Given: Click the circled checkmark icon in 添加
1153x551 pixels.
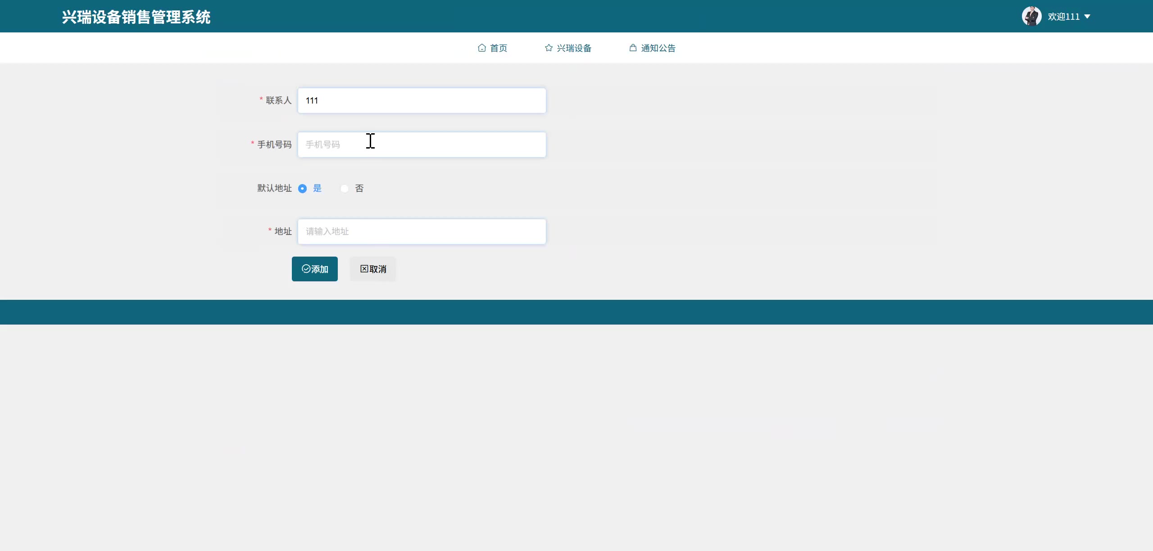Looking at the screenshot, I should click(x=306, y=269).
